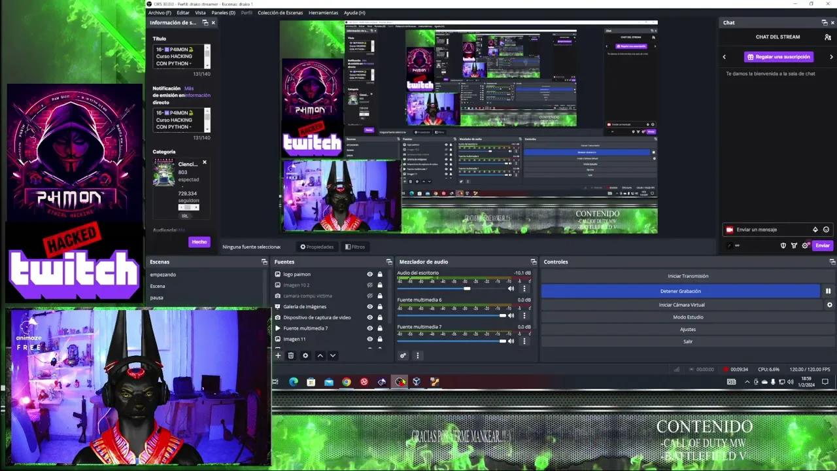The height and width of the screenshot is (471, 837).
Task: Open advanced audio properties gears icon
Action: coord(403,355)
